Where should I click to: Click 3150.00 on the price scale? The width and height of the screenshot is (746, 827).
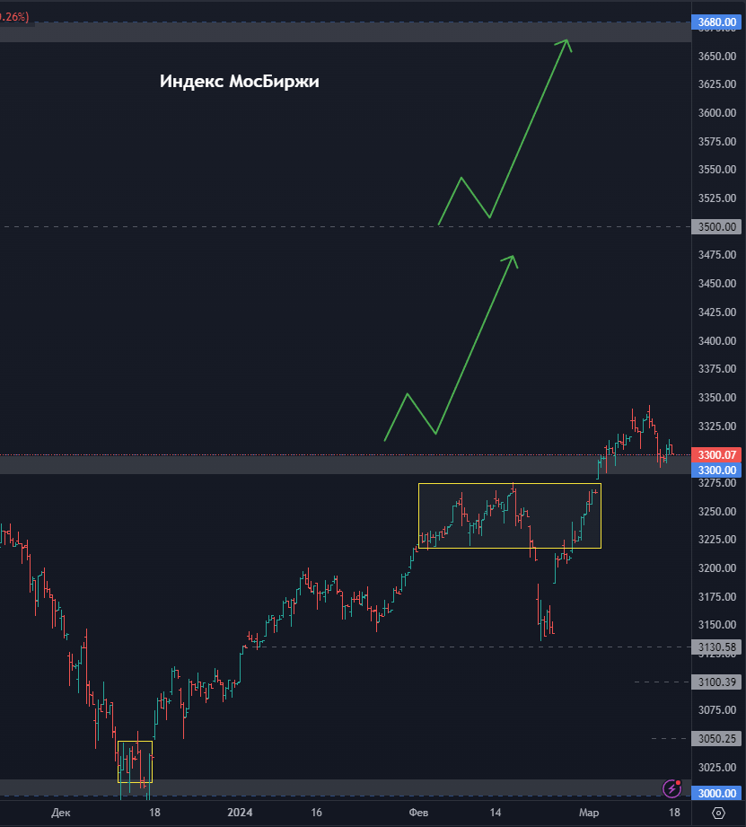[717, 624]
